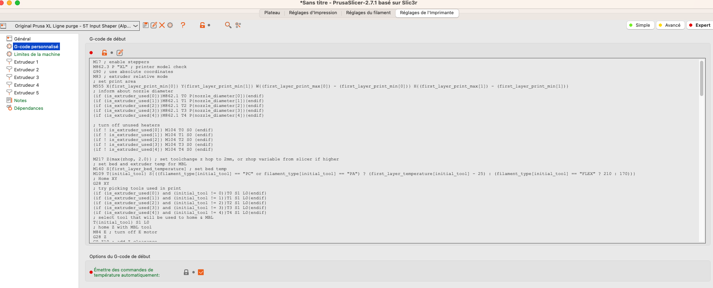Open Limites de la machine page
713x288 pixels.
37,54
